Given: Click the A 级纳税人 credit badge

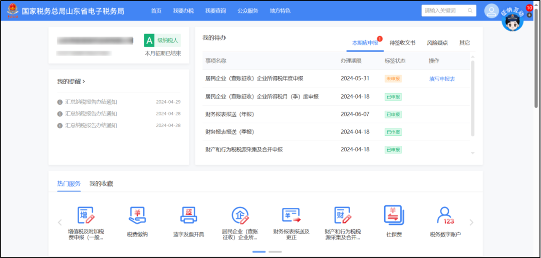Looking at the screenshot, I should 162,41.
